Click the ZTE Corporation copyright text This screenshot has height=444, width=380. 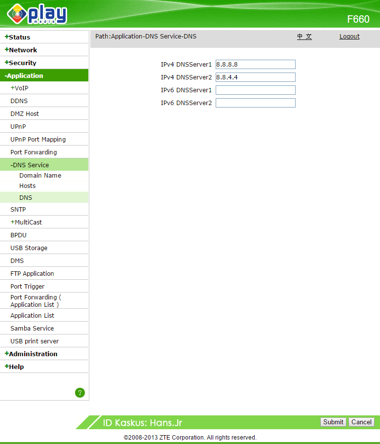[x=190, y=437]
